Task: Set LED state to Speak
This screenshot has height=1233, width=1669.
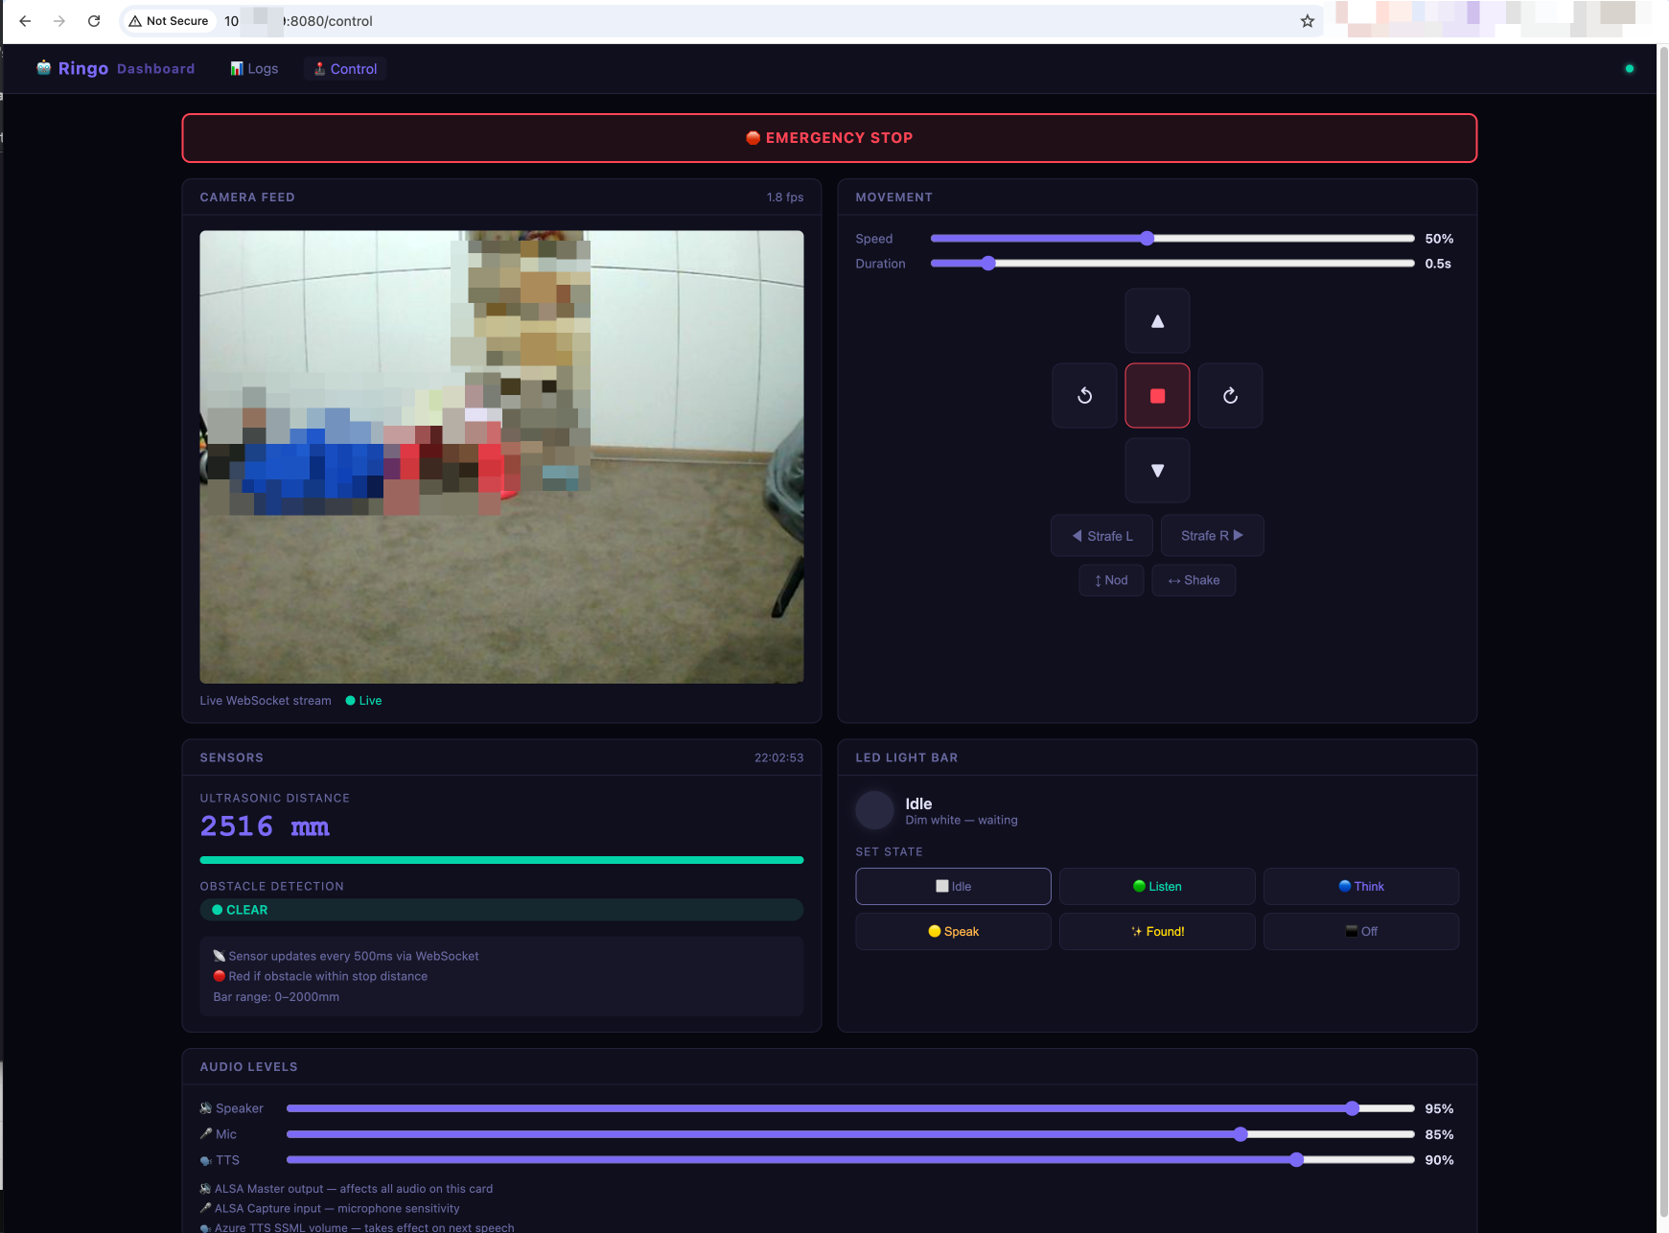Action: tap(953, 932)
